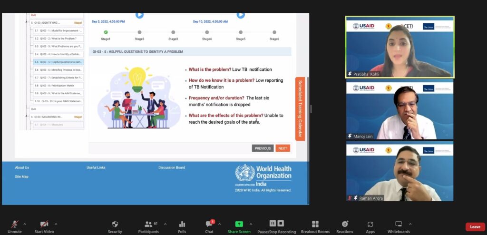Screen dimensions: 487x235
Task: Click the red Leave button
Action: pyautogui.click(x=475, y=227)
